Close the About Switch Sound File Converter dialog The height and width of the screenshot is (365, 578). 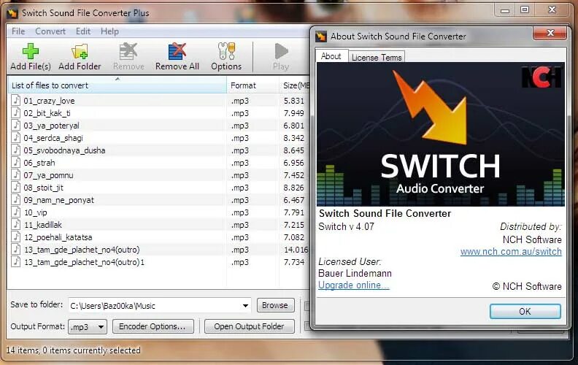[550, 33]
